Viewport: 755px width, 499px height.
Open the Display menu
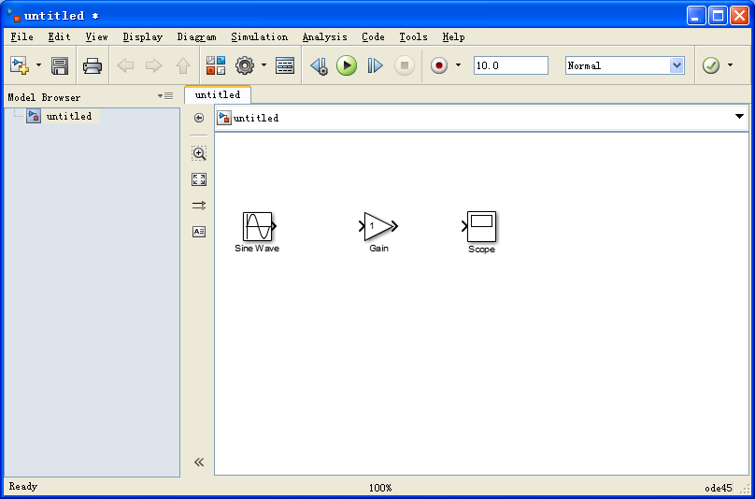(143, 37)
